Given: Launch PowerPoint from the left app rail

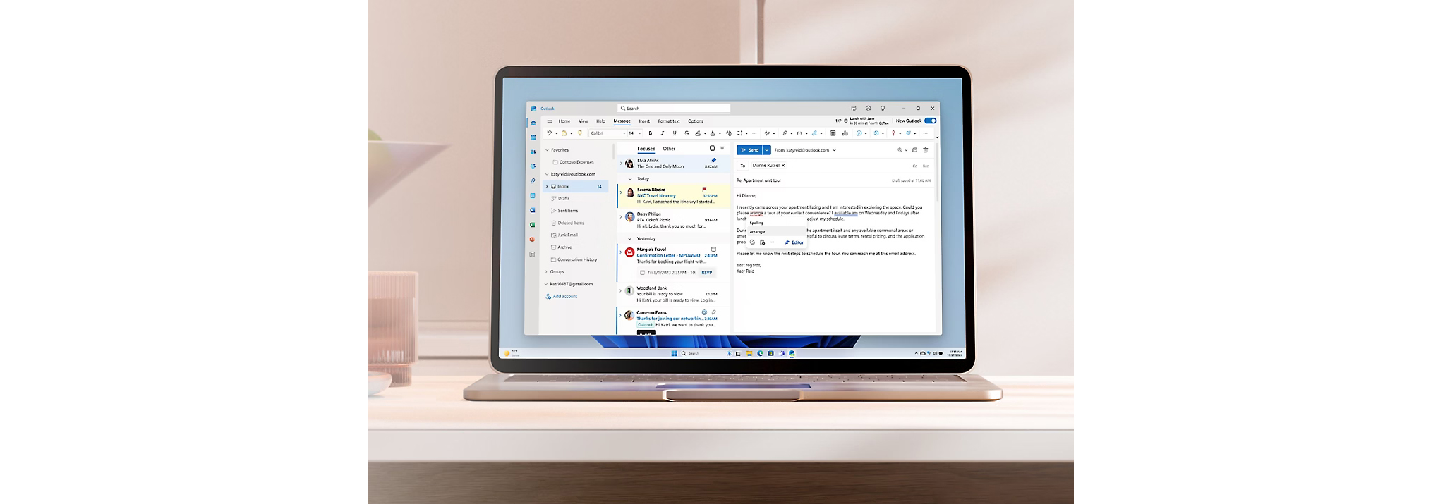Looking at the screenshot, I should click(x=533, y=240).
